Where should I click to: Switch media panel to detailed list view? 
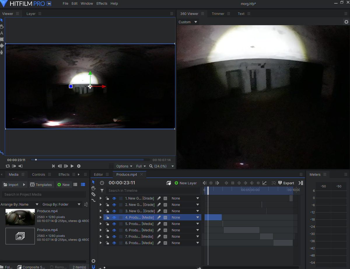[x=83, y=185]
